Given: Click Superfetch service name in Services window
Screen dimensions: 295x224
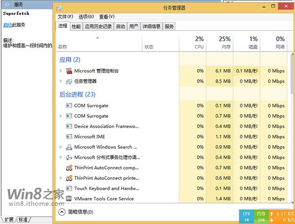Looking at the screenshot, I should click(x=16, y=13).
